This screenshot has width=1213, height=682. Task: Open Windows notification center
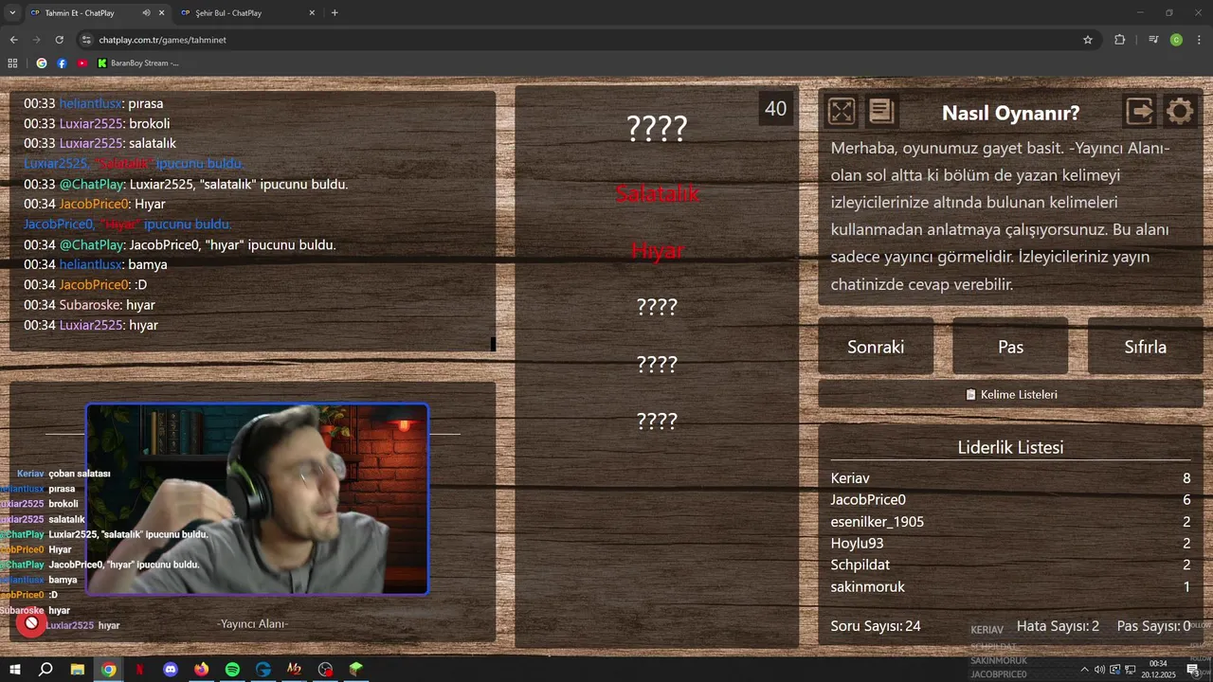(1193, 670)
